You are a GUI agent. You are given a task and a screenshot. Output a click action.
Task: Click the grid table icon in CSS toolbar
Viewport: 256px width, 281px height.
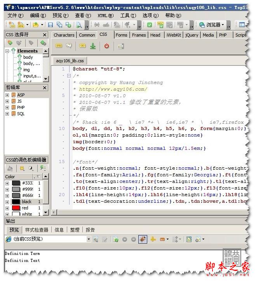[121, 46]
